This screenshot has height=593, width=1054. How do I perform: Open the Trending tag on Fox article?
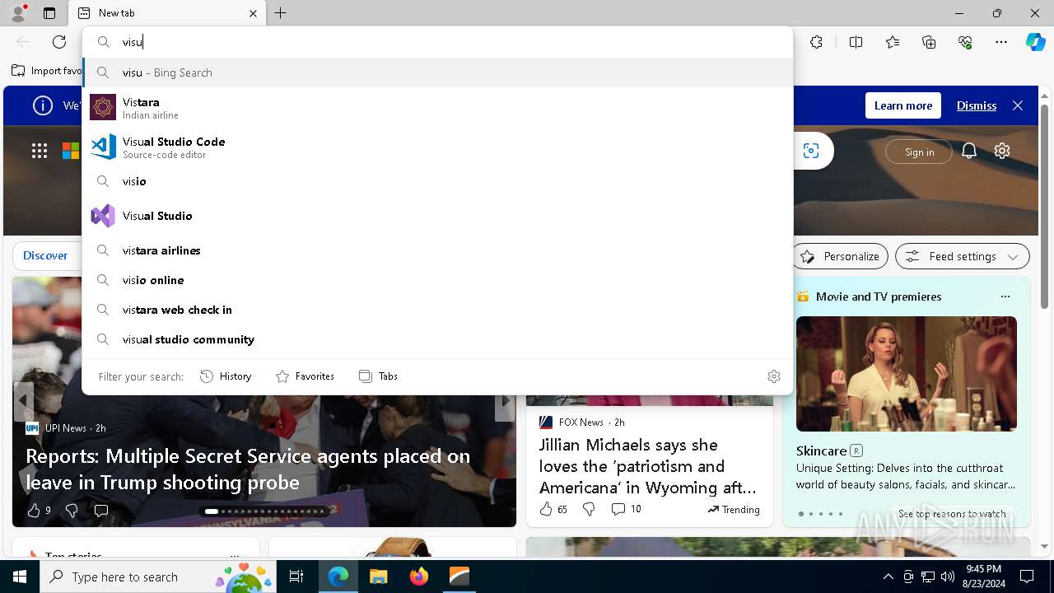tap(734, 510)
